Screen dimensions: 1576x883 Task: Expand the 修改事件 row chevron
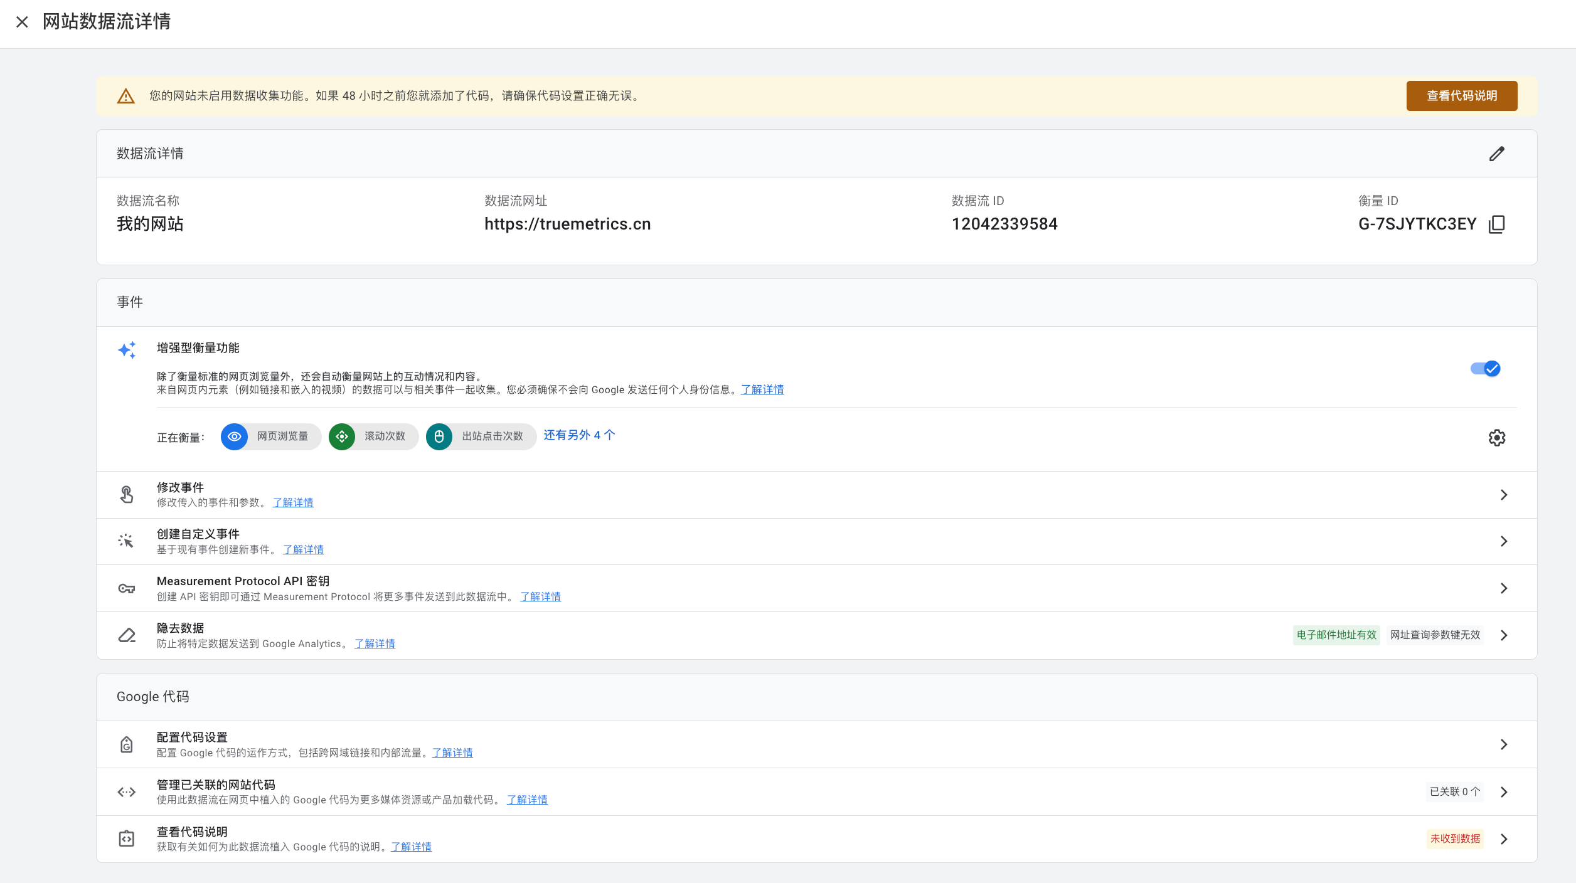[1503, 495]
